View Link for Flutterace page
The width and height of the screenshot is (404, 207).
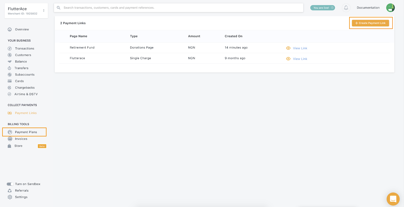point(300,59)
